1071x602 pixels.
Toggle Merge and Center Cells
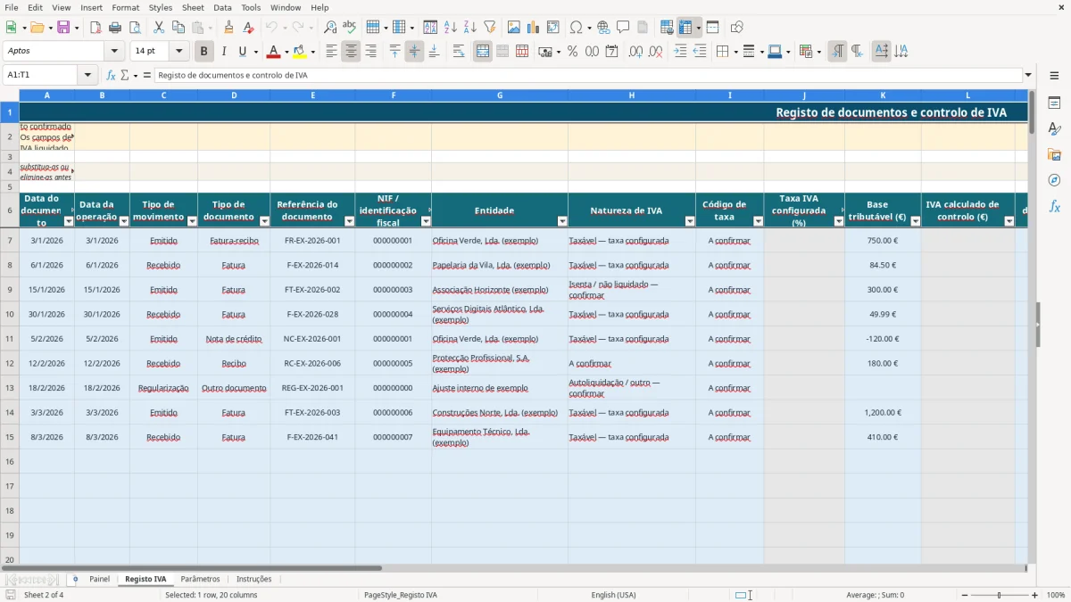click(x=483, y=52)
